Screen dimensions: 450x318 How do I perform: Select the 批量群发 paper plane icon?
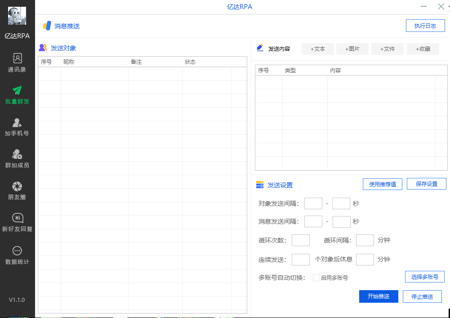point(17,90)
